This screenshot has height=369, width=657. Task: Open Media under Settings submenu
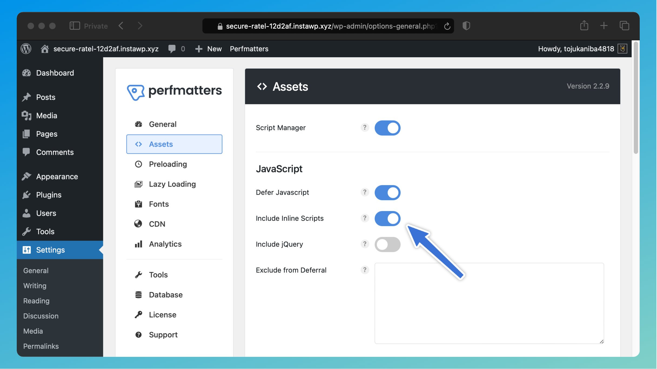(x=33, y=331)
